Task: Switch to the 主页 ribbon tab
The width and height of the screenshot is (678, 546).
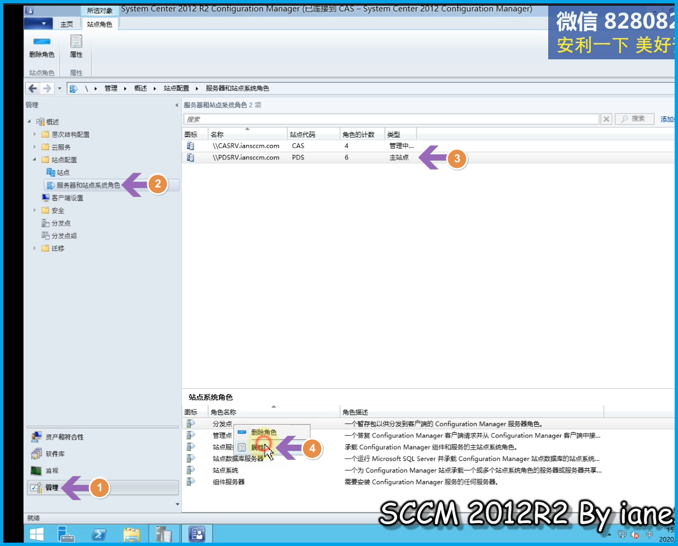Action: 67,24
